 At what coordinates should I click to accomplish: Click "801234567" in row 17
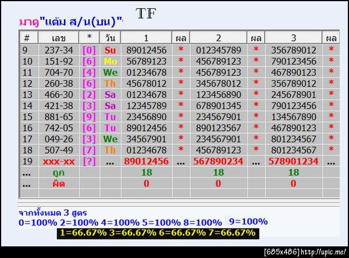click(294, 139)
